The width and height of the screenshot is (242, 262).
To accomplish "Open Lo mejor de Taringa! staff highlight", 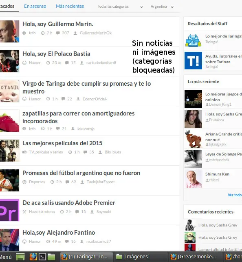I will click(x=224, y=36).
